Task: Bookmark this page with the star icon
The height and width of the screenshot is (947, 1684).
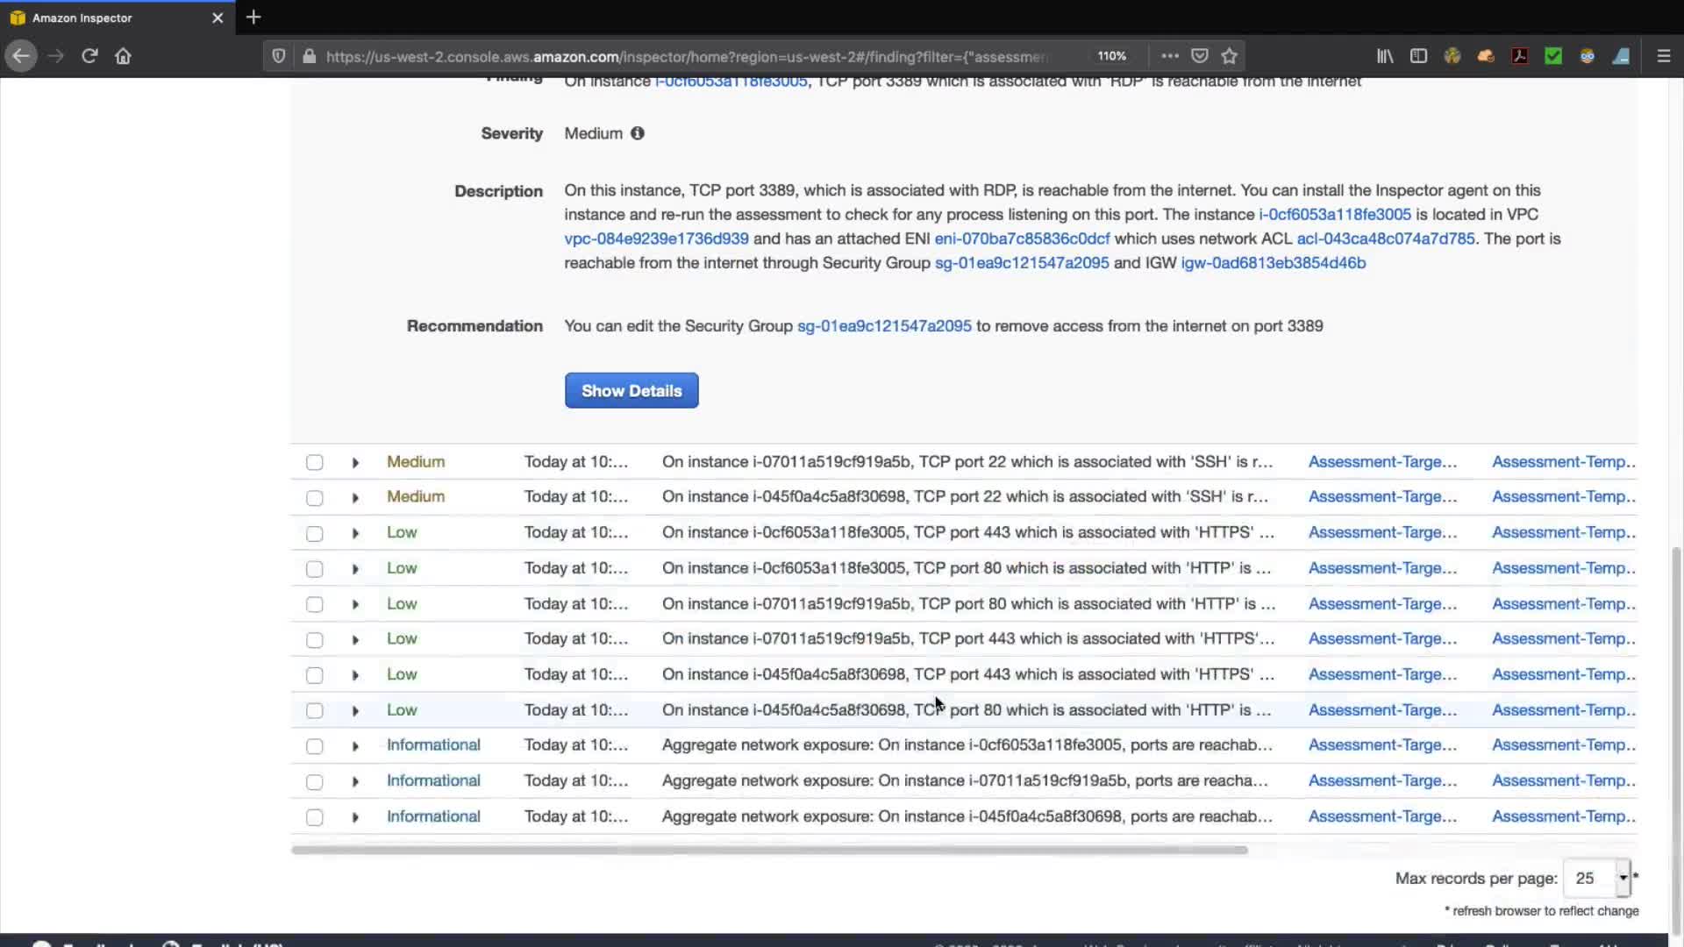Action: pyautogui.click(x=1230, y=56)
